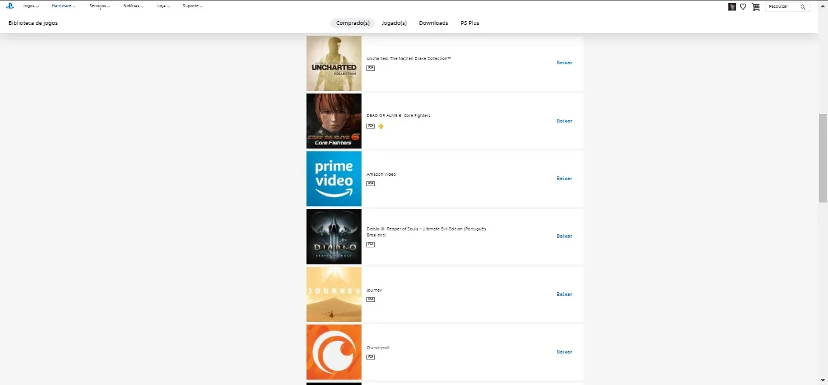Image resolution: width=828 pixels, height=385 pixels.
Task: Click PS4 platform tag under Crunchyroll
Action: tap(371, 357)
